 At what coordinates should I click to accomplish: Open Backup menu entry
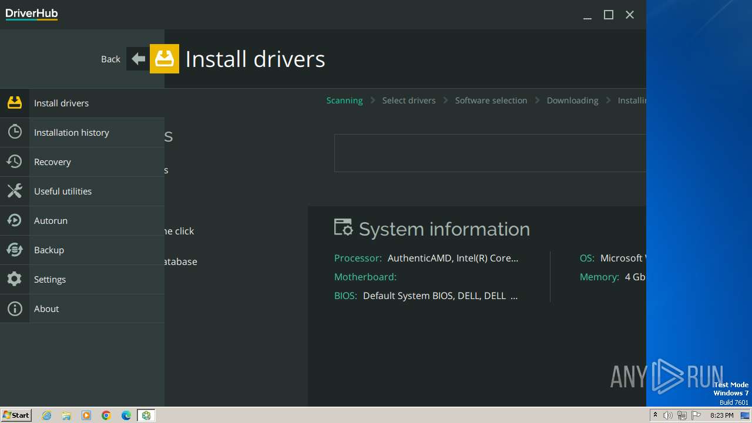click(82, 250)
